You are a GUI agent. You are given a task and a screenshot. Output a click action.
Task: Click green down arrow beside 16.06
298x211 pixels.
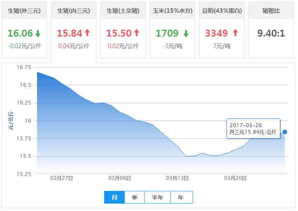(x=38, y=33)
